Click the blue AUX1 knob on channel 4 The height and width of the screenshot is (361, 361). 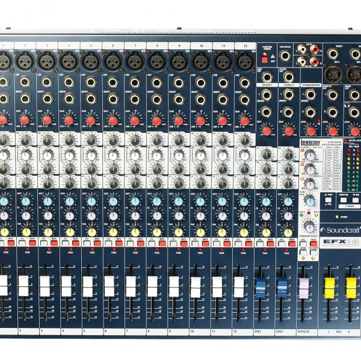pyautogui.click(x=70, y=202)
